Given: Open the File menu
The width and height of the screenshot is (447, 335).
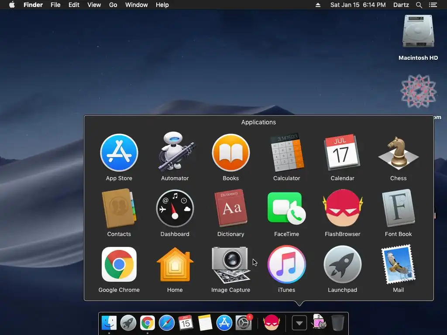Looking at the screenshot, I should coord(55,5).
